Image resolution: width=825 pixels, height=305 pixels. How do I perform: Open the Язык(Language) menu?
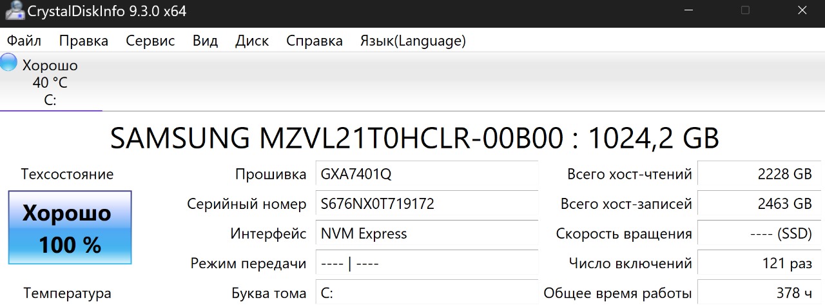click(x=413, y=41)
